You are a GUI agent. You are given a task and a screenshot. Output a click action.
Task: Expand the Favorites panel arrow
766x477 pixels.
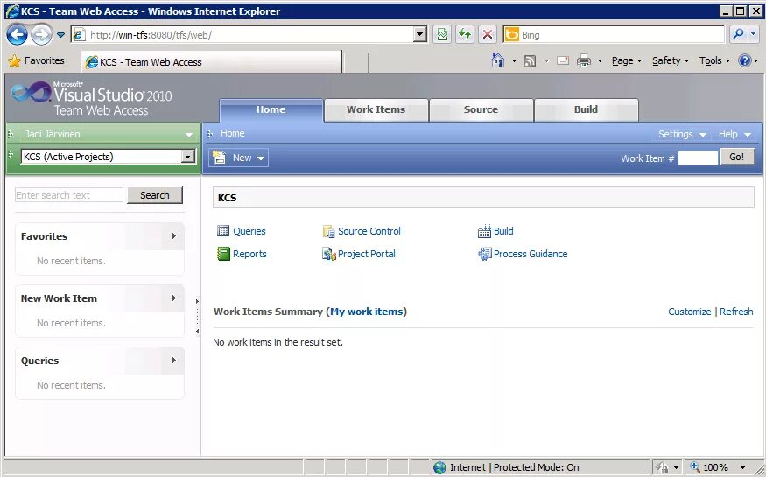[174, 236]
